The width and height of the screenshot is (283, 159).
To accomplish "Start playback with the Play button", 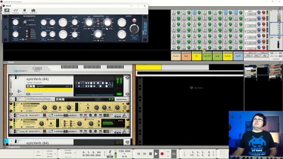I will point(156,154).
